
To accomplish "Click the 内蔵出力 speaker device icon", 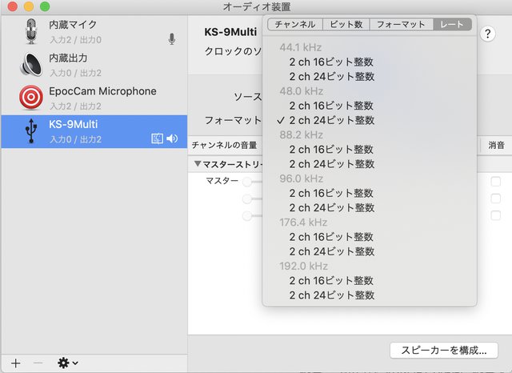I will click(x=30, y=64).
